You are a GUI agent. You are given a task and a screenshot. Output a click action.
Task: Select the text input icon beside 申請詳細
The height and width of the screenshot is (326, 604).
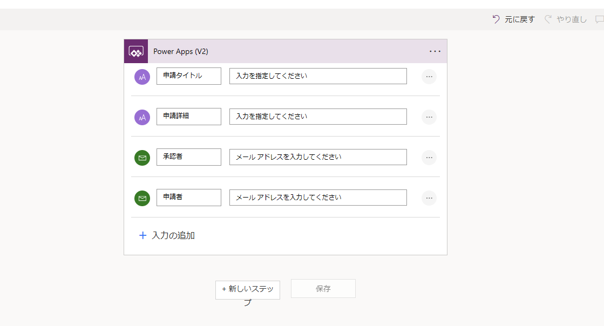pyautogui.click(x=141, y=117)
